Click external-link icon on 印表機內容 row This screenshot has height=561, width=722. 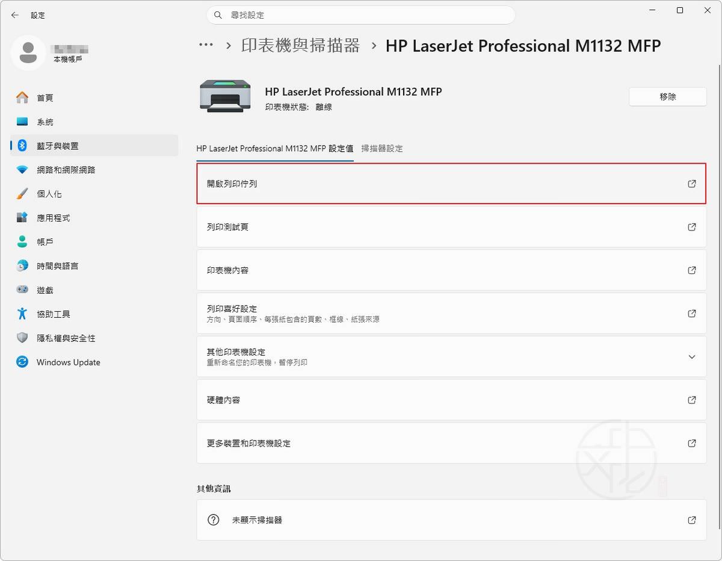[x=692, y=270]
